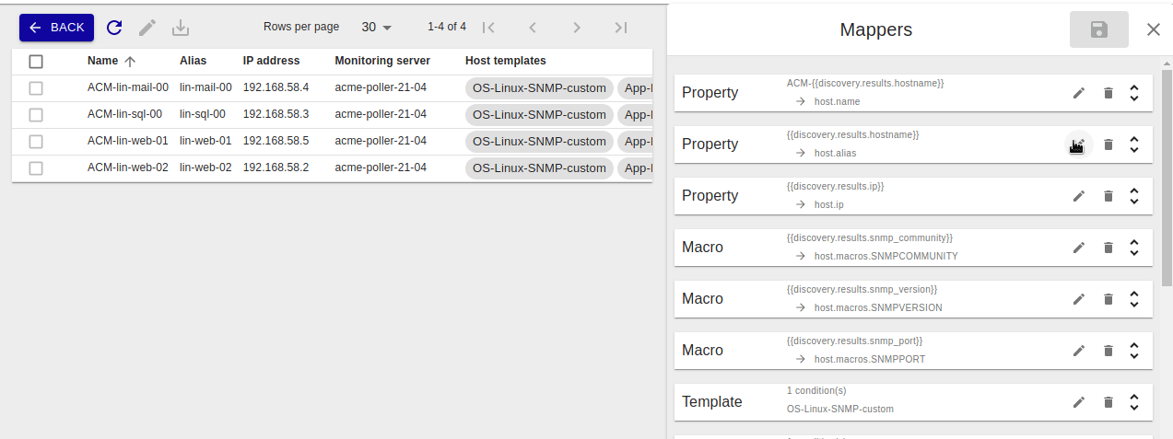Sort table by Name column header
The height and width of the screenshot is (439, 1173).
point(102,61)
